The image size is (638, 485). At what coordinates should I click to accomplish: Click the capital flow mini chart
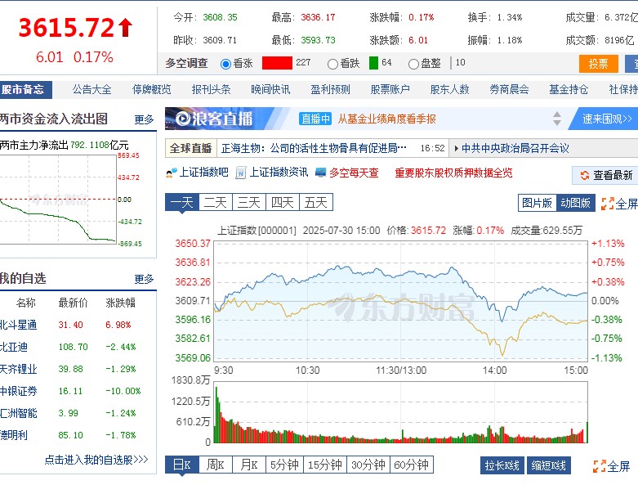(58, 200)
